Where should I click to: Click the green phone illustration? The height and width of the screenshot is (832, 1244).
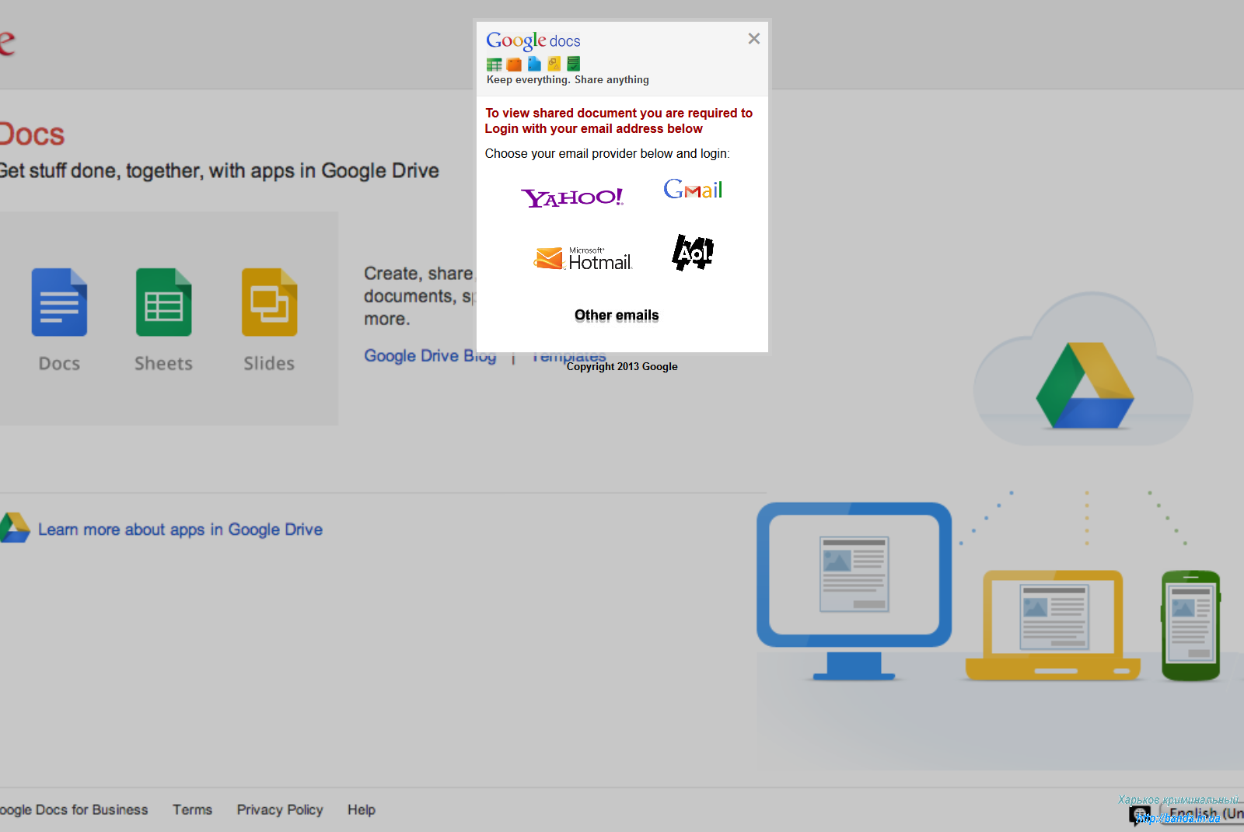pyautogui.click(x=1191, y=625)
